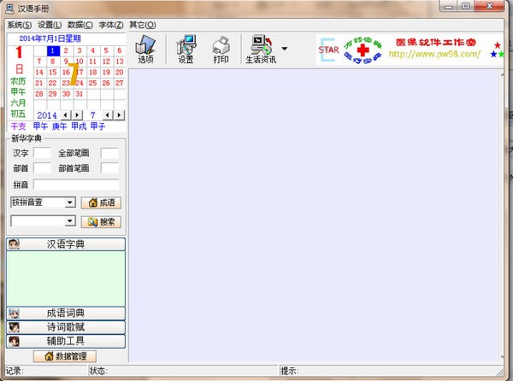
Task: Open the 生活资讯 toolbar icon
Action: (x=261, y=50)
